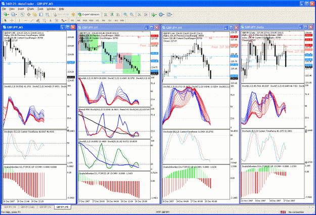Select the Cursor arrow tool

click(5, 20)
